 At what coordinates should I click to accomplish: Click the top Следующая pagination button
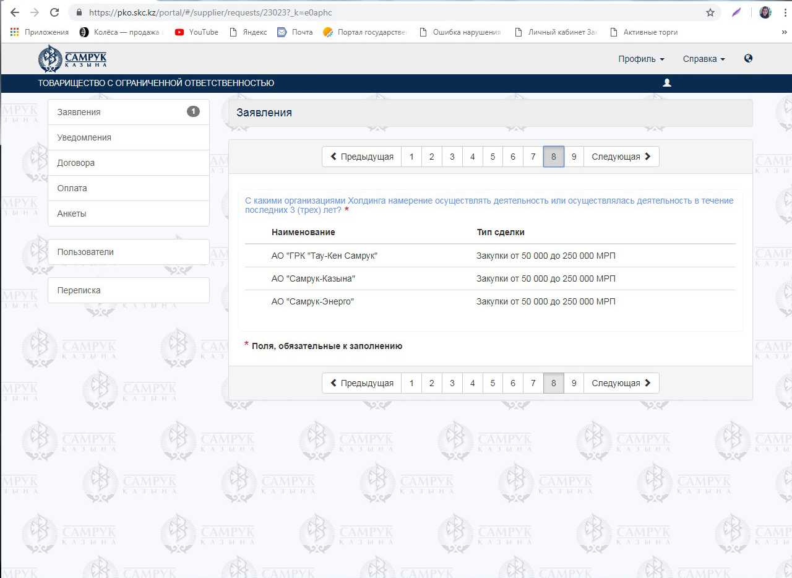pos(621,157)
